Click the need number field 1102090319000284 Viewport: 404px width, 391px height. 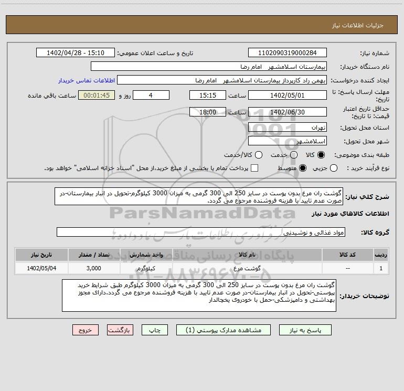click(288, 52)
